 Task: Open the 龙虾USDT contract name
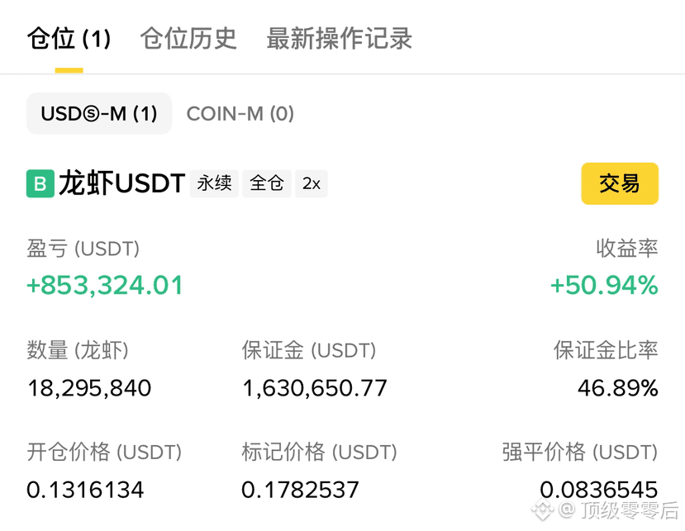coord(122,183)
